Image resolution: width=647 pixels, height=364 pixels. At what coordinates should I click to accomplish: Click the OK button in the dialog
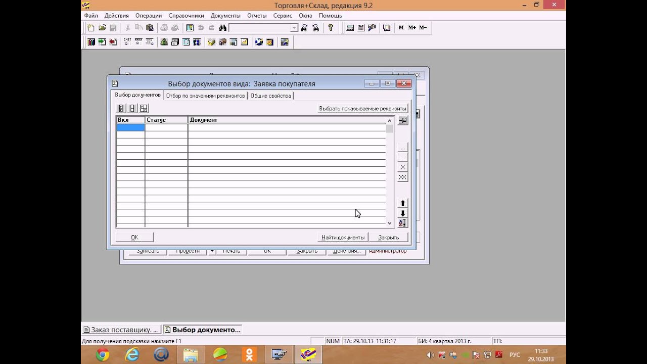134,237
